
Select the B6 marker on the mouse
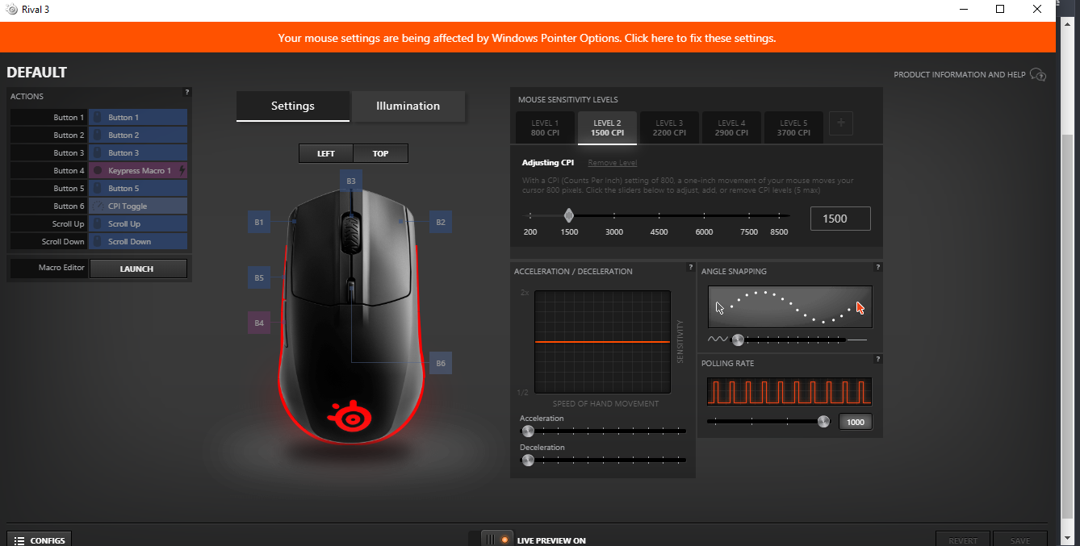(441, 363)
